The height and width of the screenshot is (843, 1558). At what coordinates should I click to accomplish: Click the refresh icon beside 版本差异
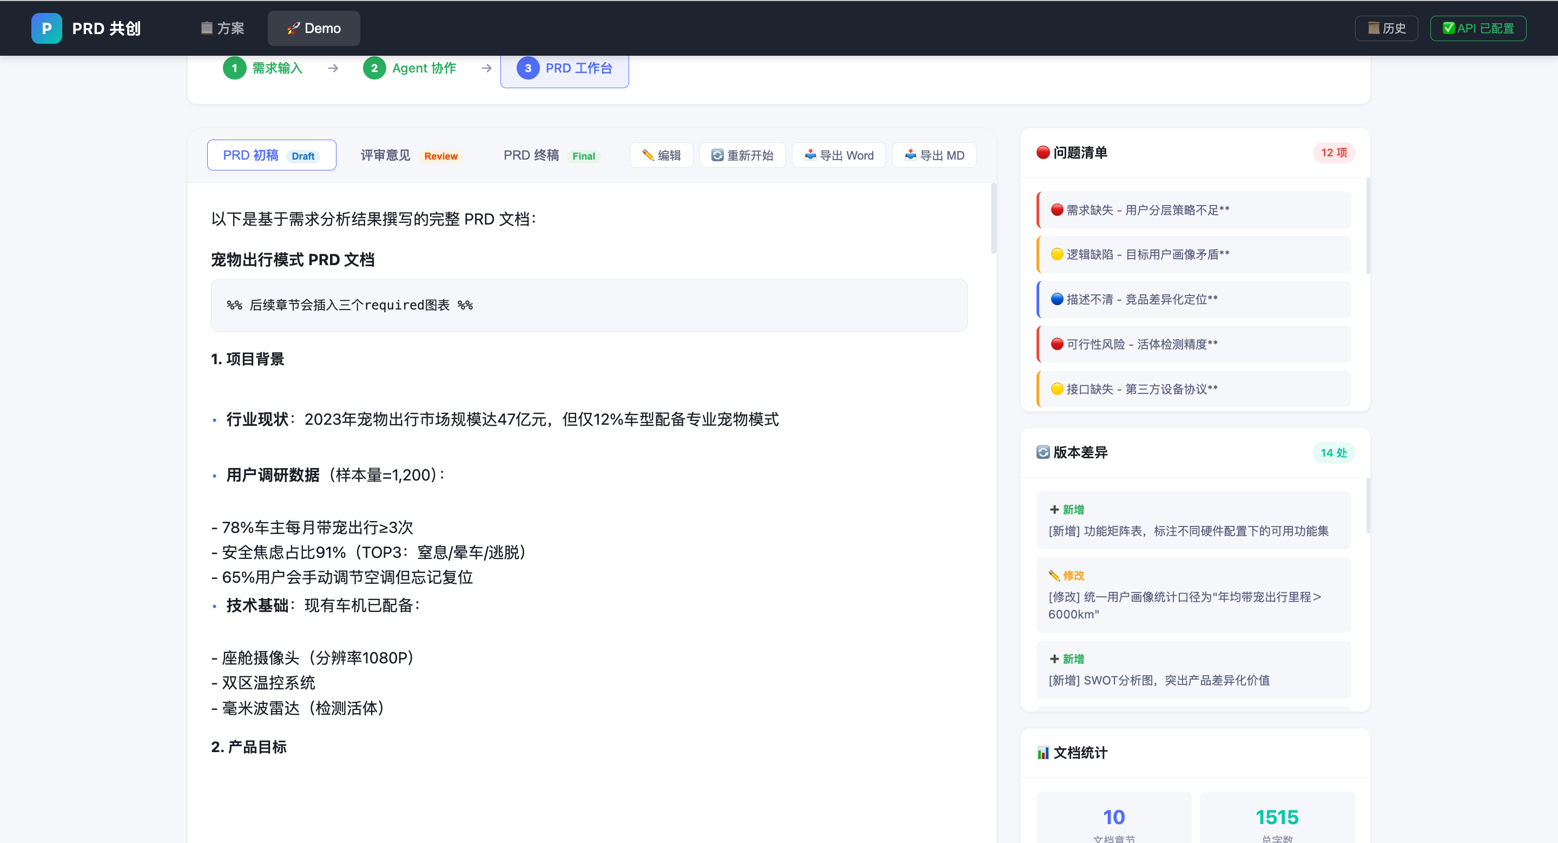click(1042, 452)
